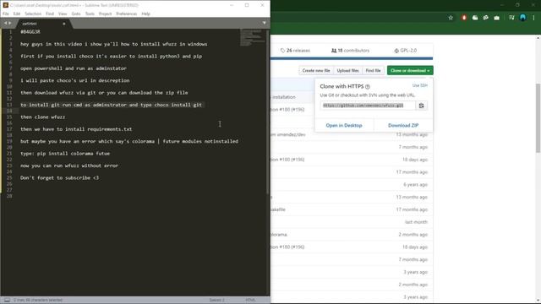Click the cloud extension icon in browser toolbar
This screenshot has height=304, width=541.
[x=475, y=18]
